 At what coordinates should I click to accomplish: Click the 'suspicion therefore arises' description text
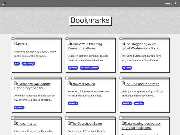(x=88, y=93)
